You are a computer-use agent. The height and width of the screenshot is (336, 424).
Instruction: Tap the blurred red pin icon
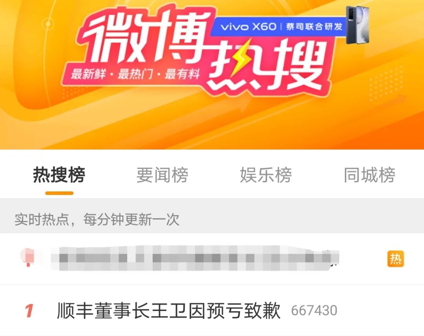28,257
